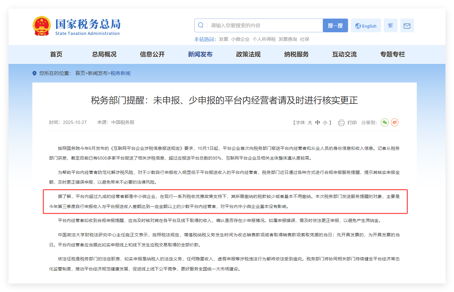Open the 首页 navigation menu item
454x292 pixels.
pyautogui.click(x=56, y=55)
